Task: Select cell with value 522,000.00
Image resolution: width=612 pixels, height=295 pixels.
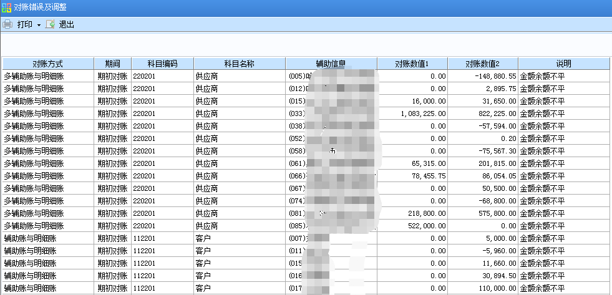Action: 412,226
